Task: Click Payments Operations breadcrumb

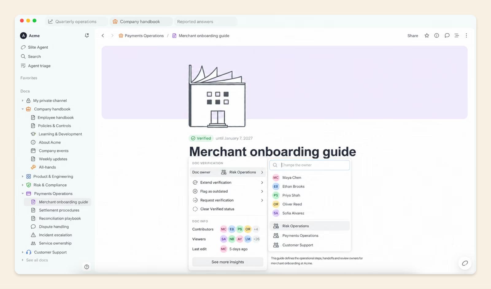Action: [x=141, y=36]
